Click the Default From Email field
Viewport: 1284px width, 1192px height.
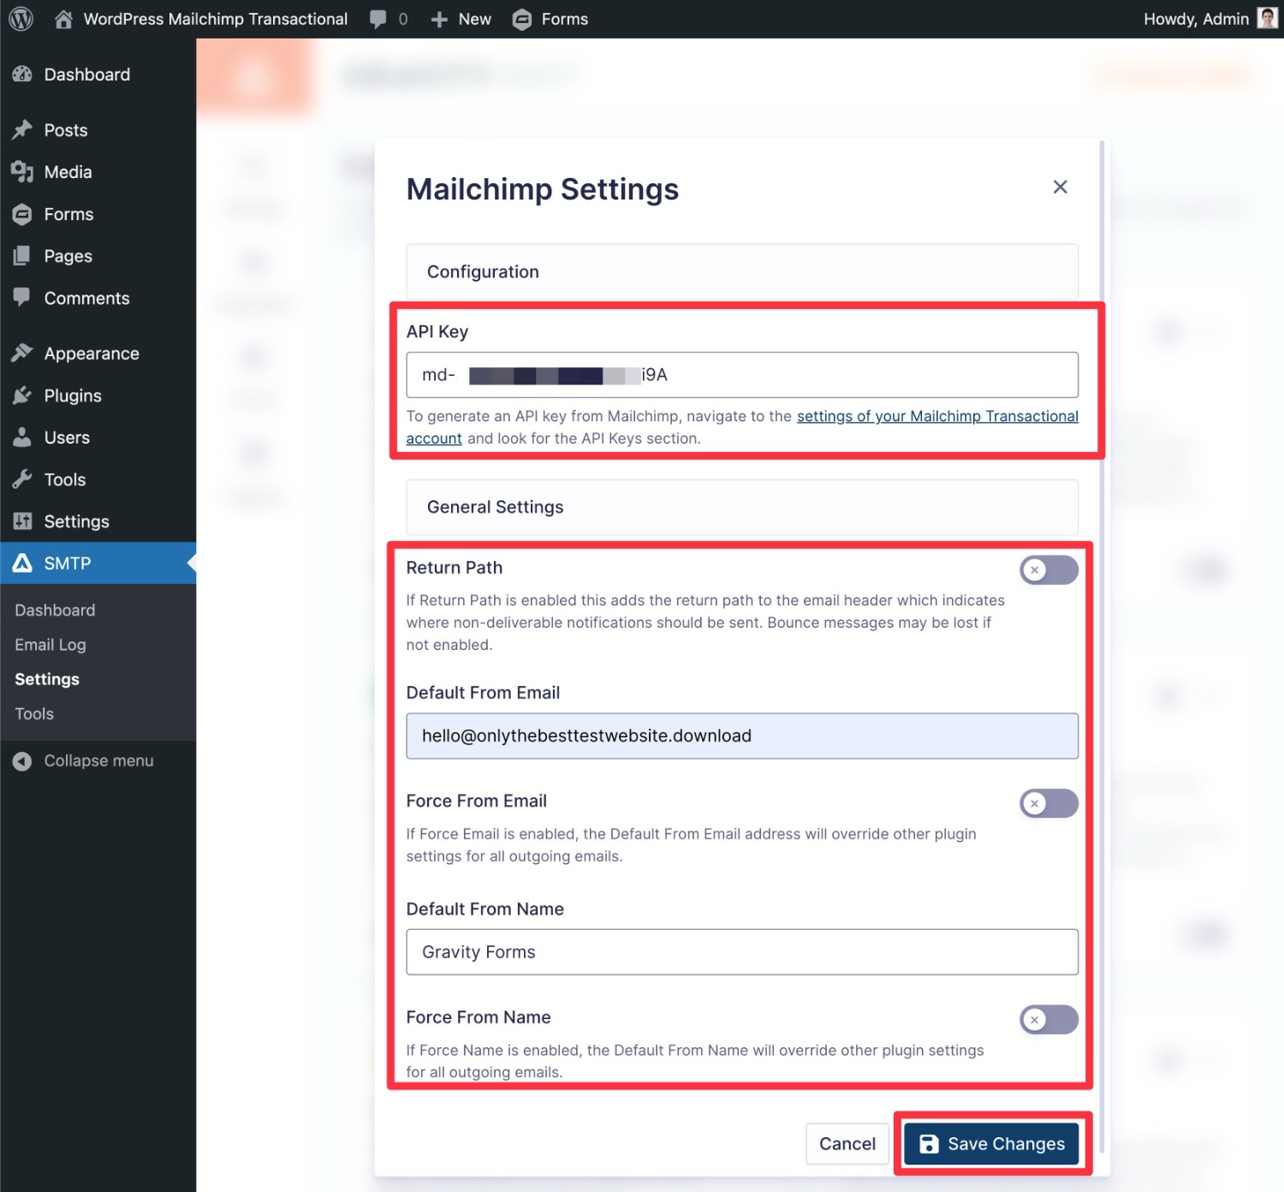pyautogui.click(x=742, y=736)
